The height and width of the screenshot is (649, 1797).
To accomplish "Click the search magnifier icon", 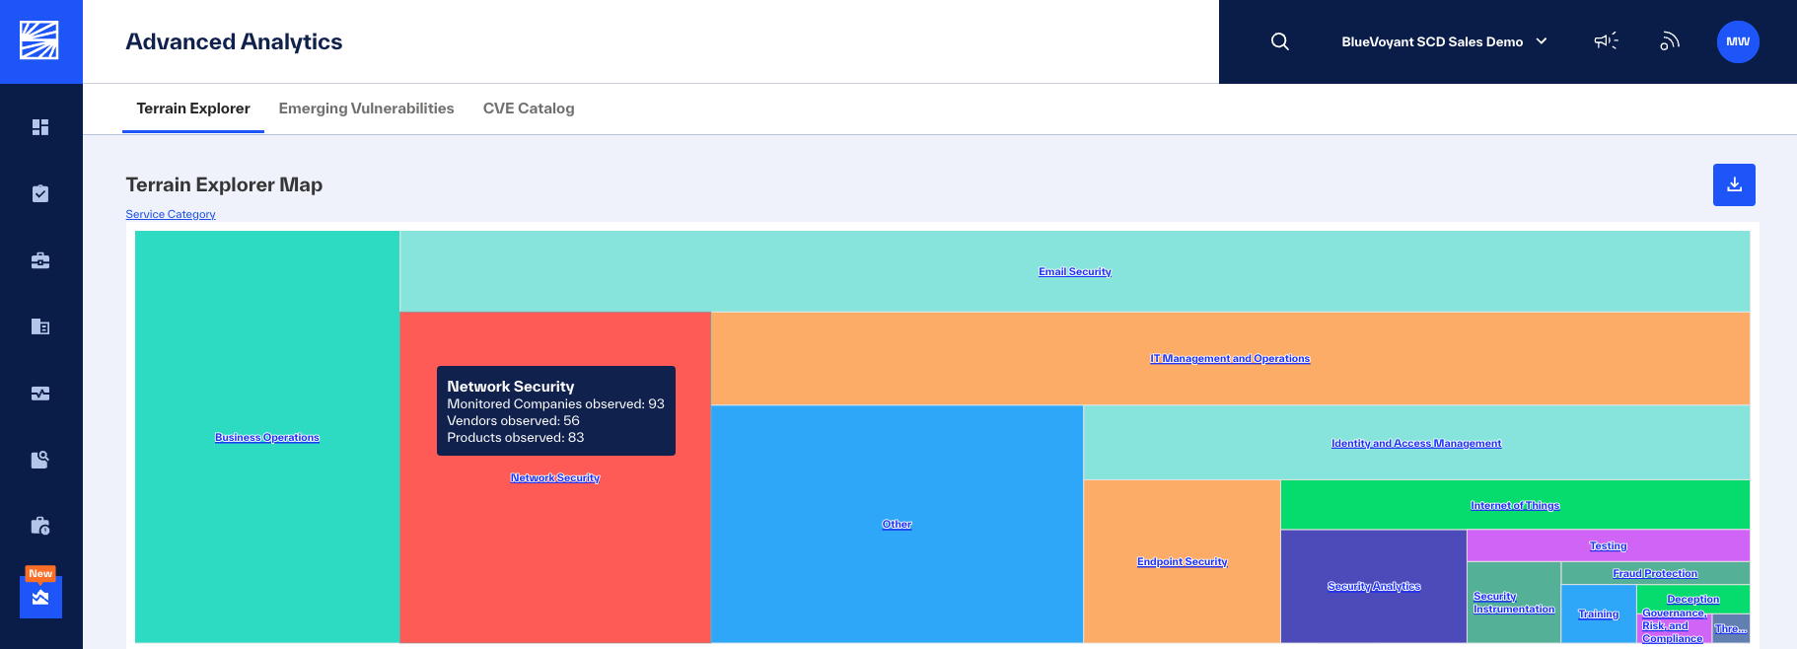I will (1279, 41).
